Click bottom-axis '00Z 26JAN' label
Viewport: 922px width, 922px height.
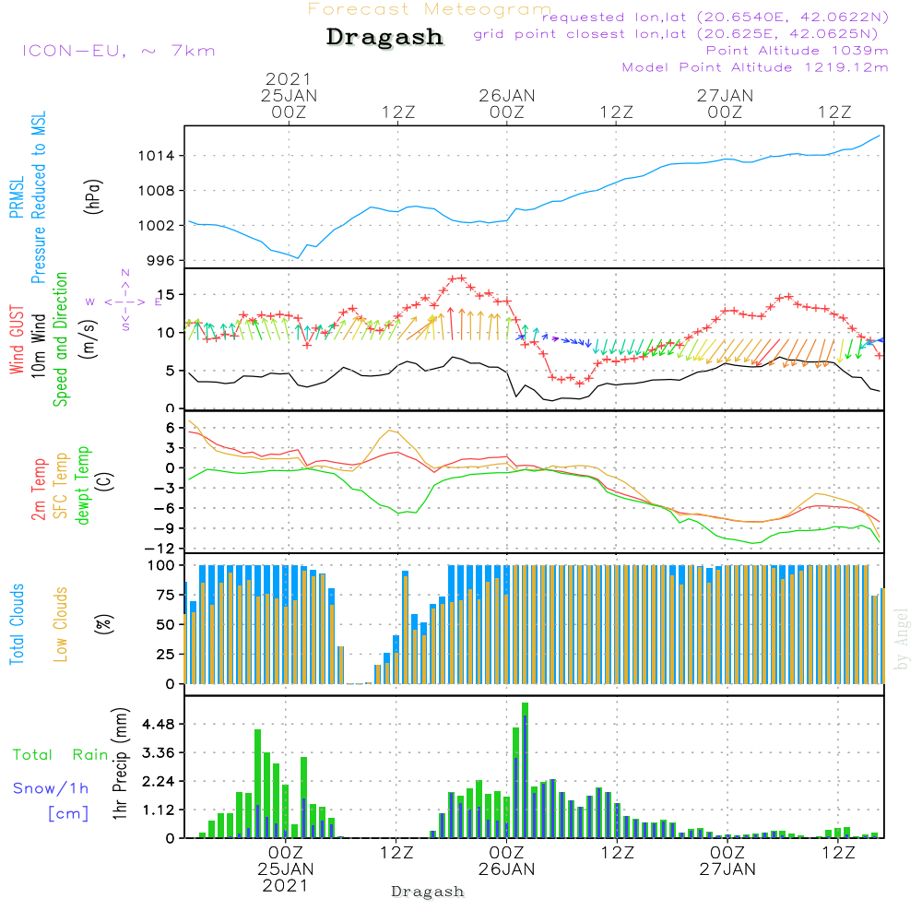(x=507, y=861)
